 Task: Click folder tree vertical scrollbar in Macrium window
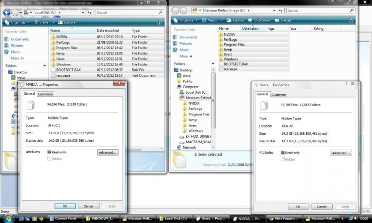(x=213, y=100)
